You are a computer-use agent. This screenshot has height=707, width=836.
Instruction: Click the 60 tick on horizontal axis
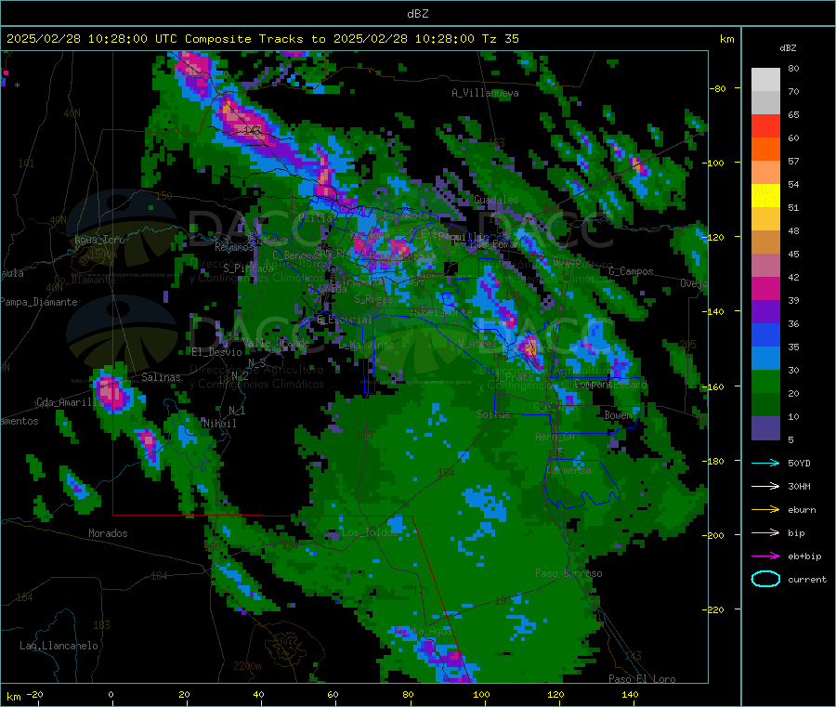[x=333, y=694]
